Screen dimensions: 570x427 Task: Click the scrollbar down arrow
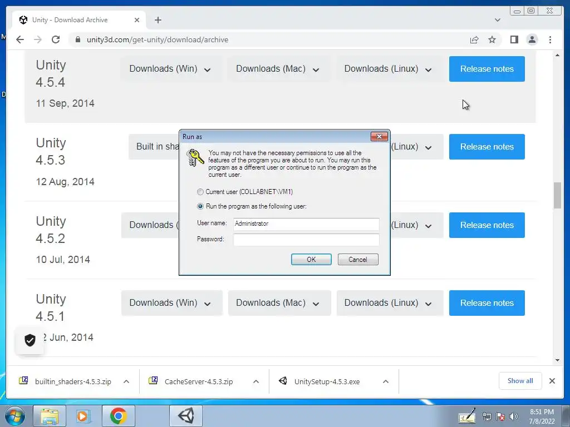point(557,360)
